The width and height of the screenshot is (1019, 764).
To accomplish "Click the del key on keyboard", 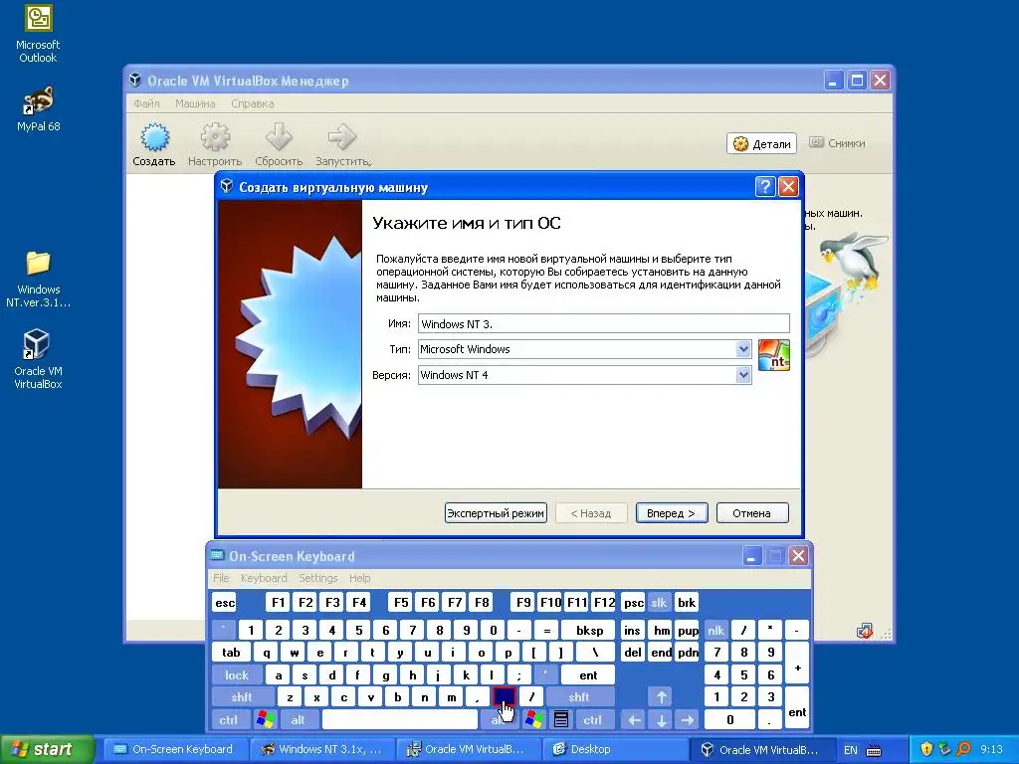I will point(632,653).
